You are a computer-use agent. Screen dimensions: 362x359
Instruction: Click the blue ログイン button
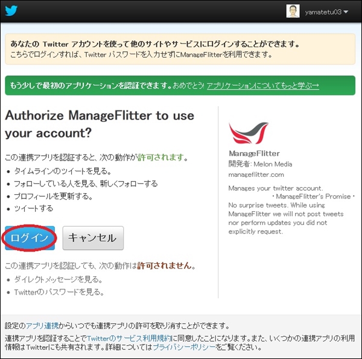click(30, 238)
